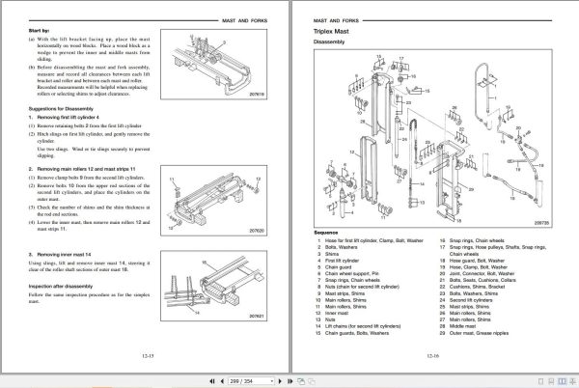579x388 pixels.
Task: Switch to single page view
Action: coord(540,381)
